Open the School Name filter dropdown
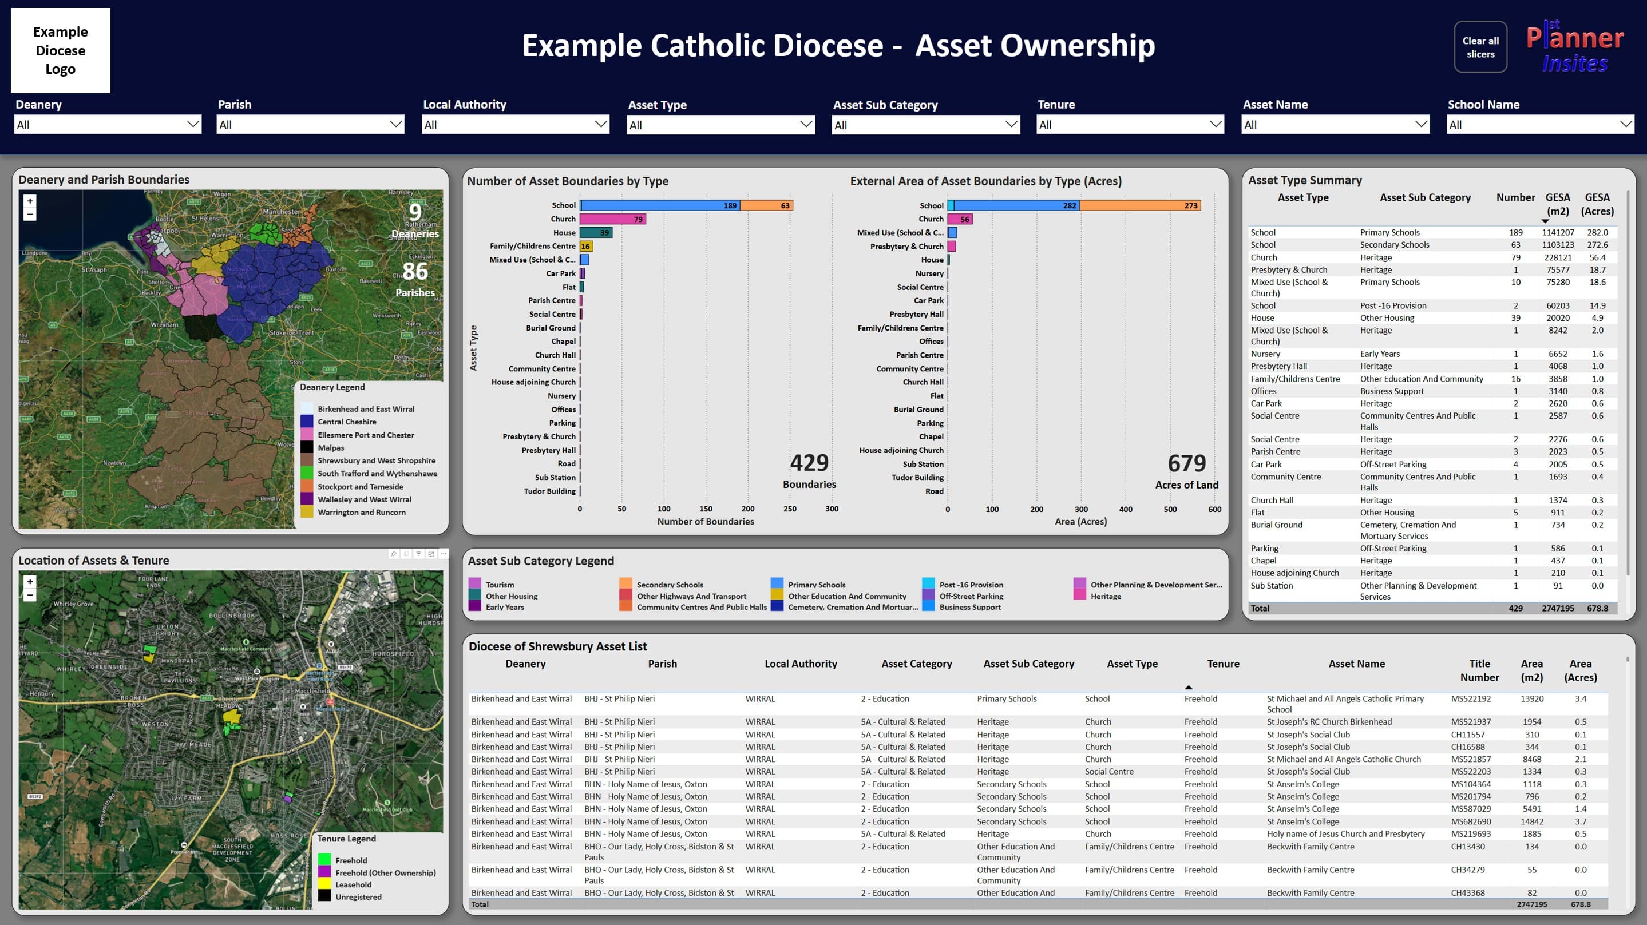The image size is (1647, 925). (x=1625, y=124)
